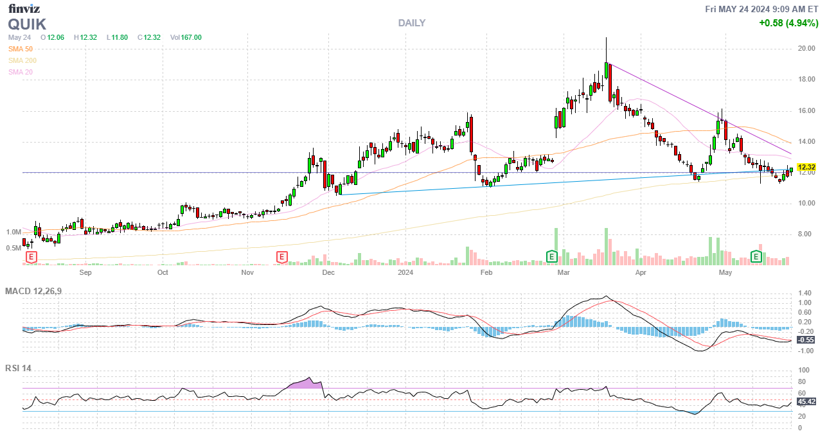827x438 pixels.
Task: Open the DAILY timeframe label
Action: click(411, 23)
